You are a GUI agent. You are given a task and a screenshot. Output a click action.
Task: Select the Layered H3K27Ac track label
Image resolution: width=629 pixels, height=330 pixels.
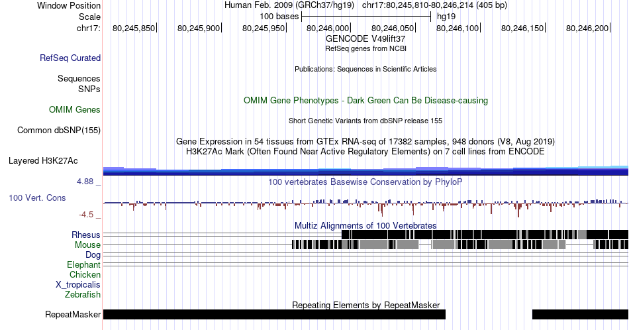click(x=43, y=160)
